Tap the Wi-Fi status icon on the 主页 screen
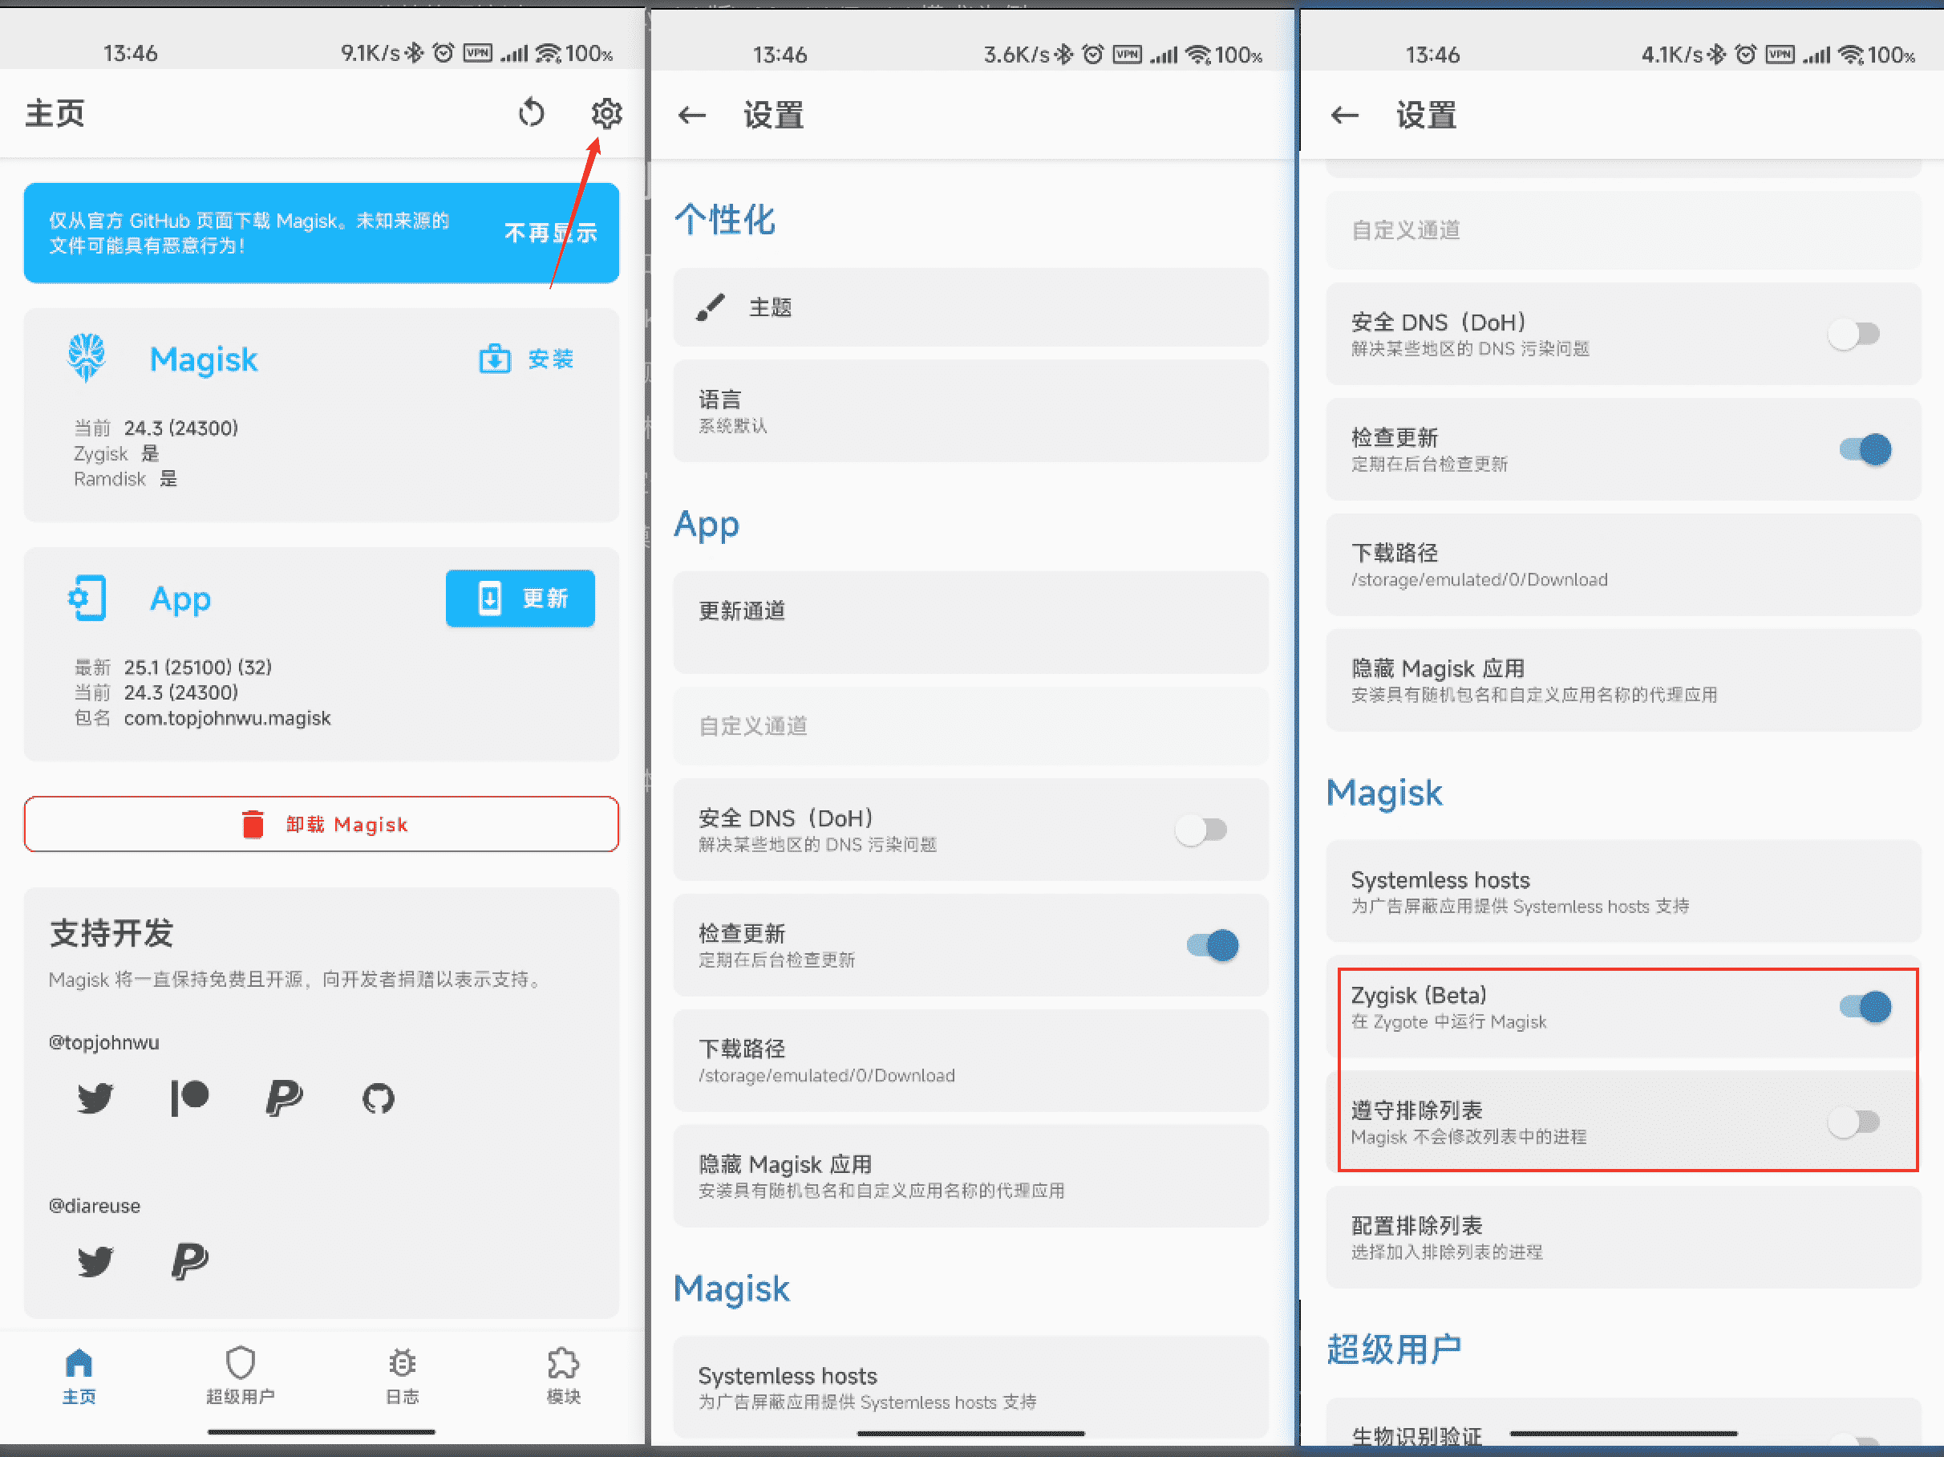Screen dimensions: 1944x1457 [549, 54]
